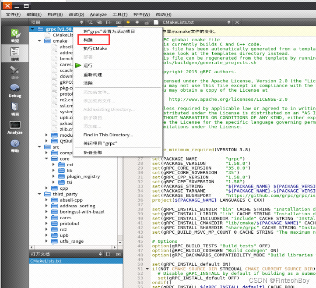Open the Build (构建) menu in menu bar
The height and width of the screenshot is (288, 316).
pyautogui.click(x=55, y=14)
